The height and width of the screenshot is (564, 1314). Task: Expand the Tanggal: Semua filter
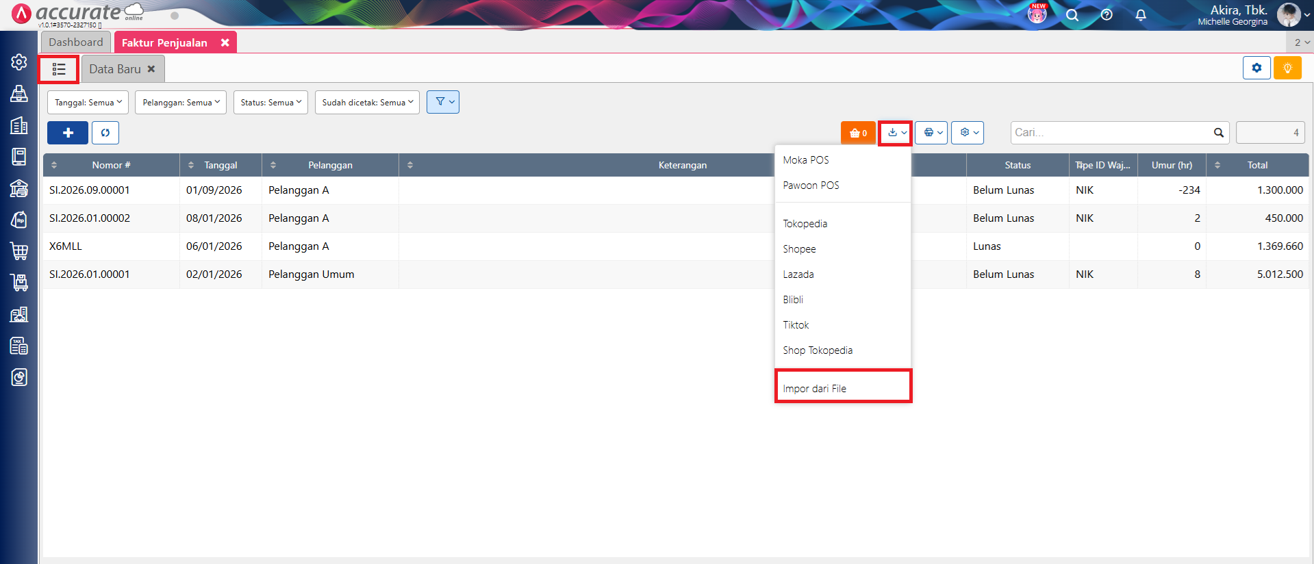coord(88,103)
